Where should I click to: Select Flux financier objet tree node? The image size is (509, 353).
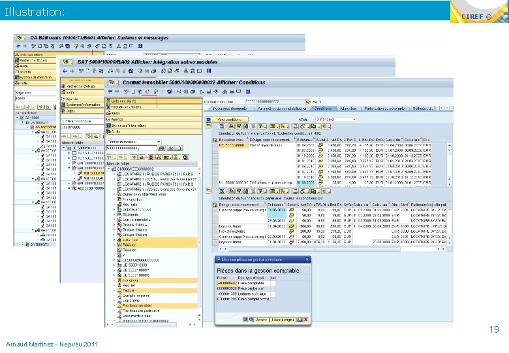click(137, 305)
